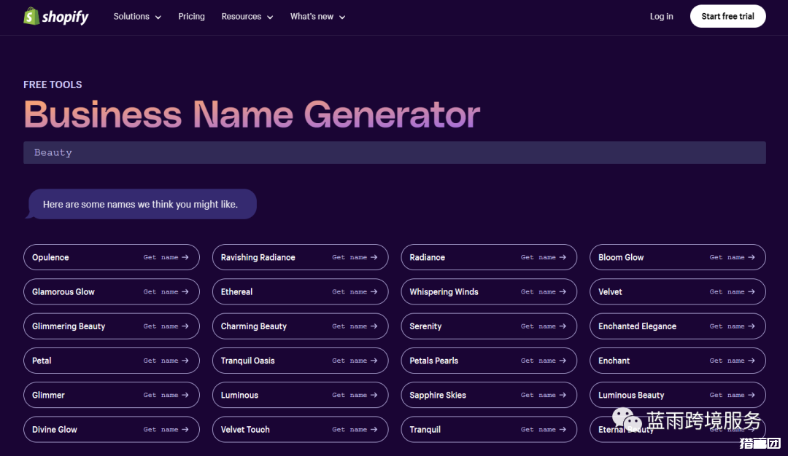788x456 pixels.
Task: Expand the What's new dropdown
Action: (x=317, y=16)
